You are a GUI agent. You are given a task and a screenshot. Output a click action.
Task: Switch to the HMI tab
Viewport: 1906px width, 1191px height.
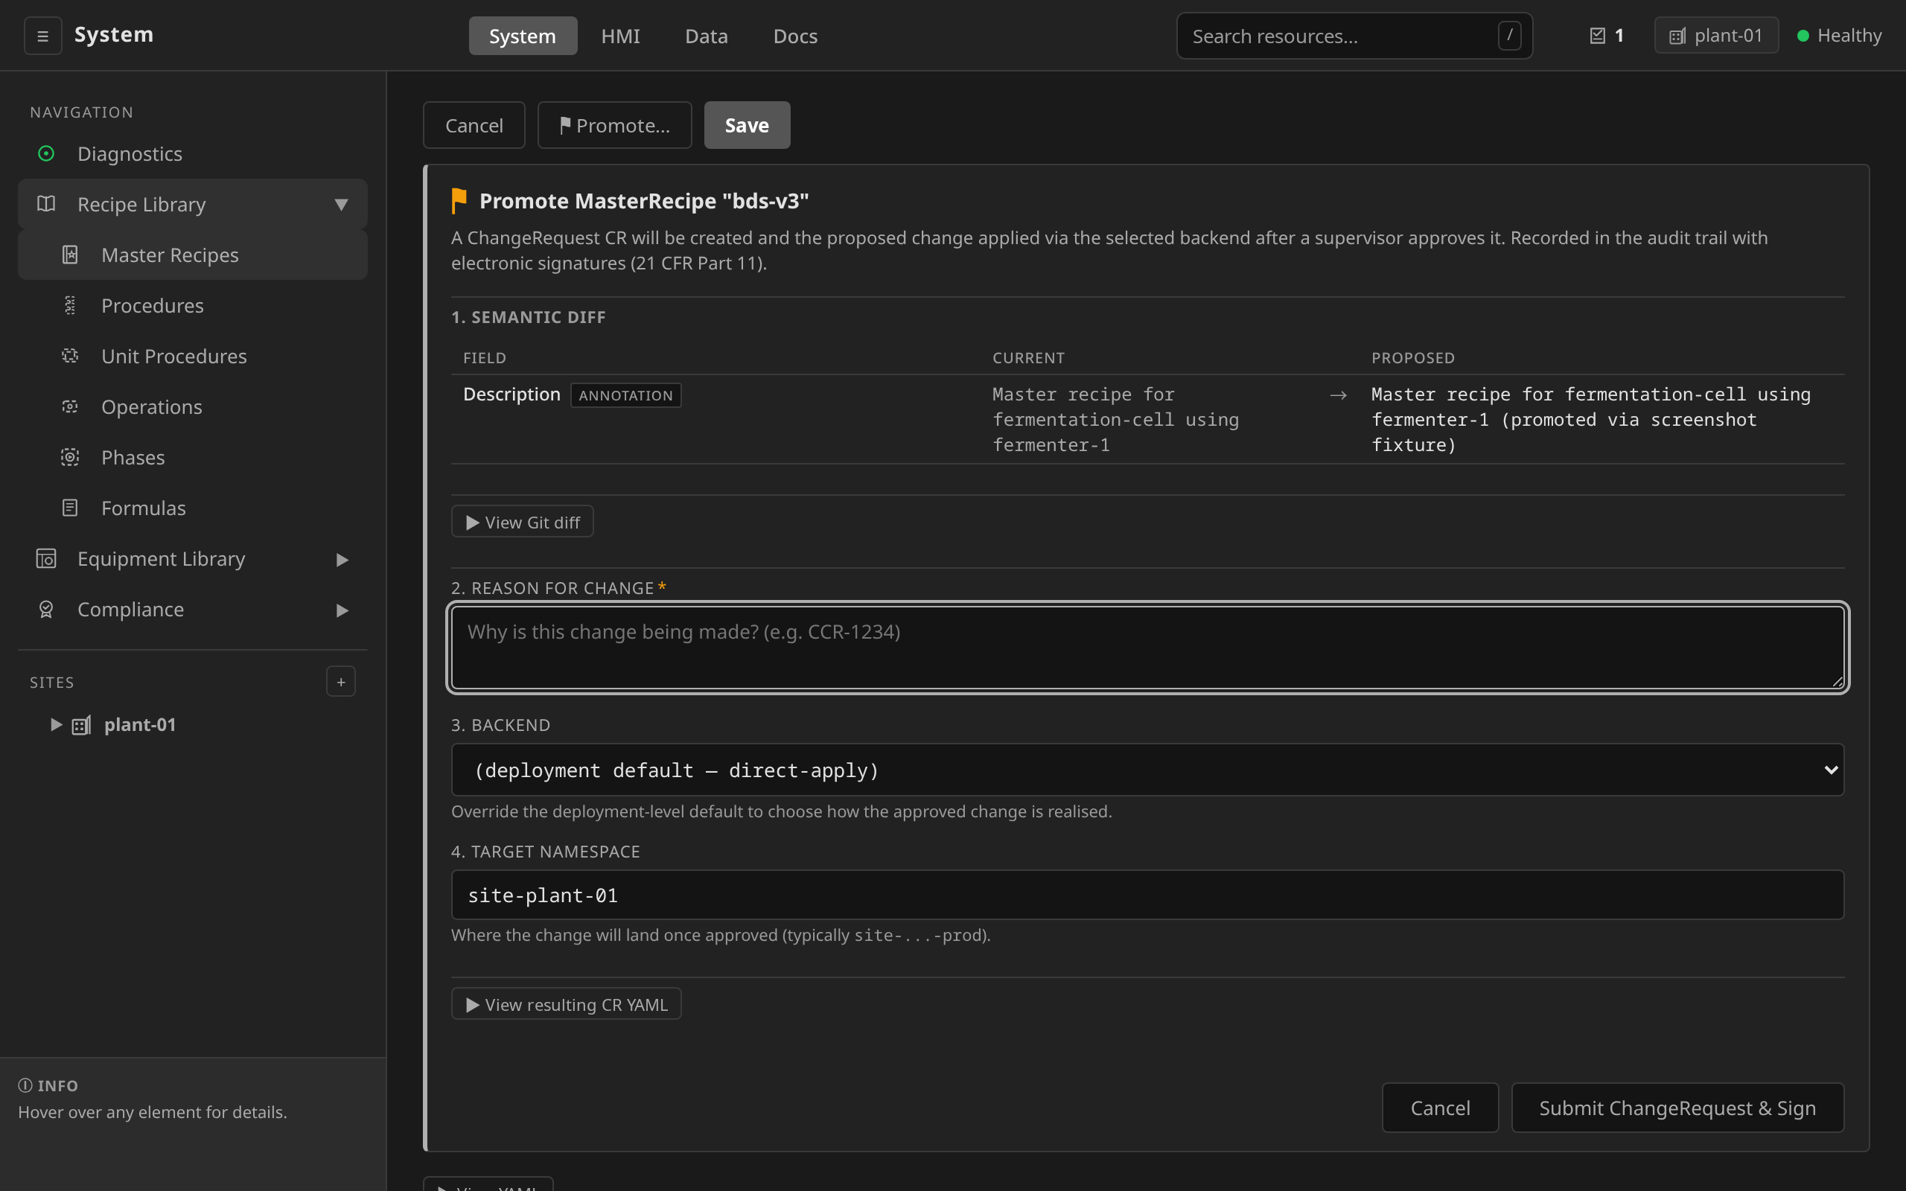tap(621, 36)
